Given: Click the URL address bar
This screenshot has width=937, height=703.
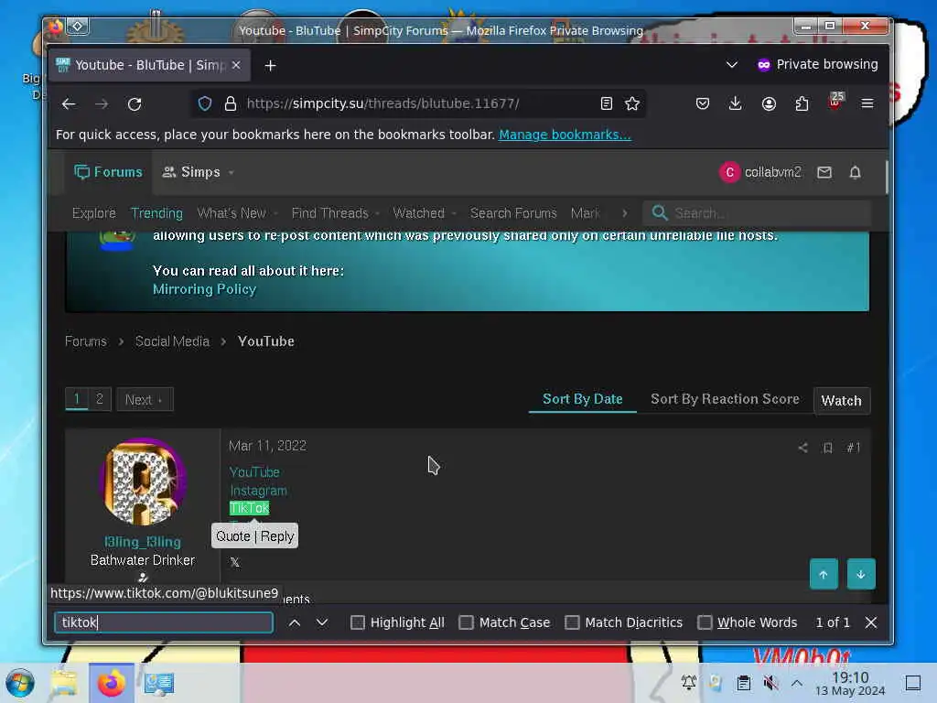Looking at the screenshot, I should [418, 103].
